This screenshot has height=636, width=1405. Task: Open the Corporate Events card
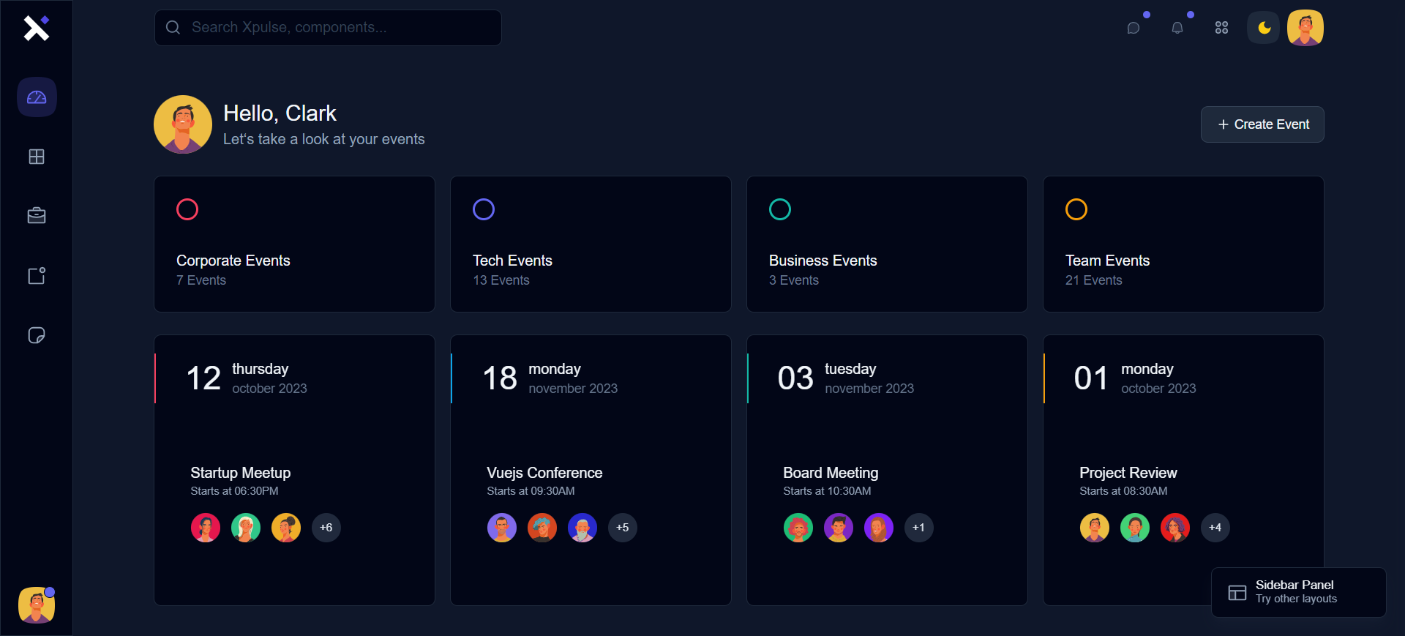click(x=294, y=244)
